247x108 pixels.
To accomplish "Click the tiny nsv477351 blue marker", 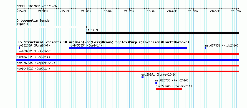I will pyautogui.click(x=206, y=48).
